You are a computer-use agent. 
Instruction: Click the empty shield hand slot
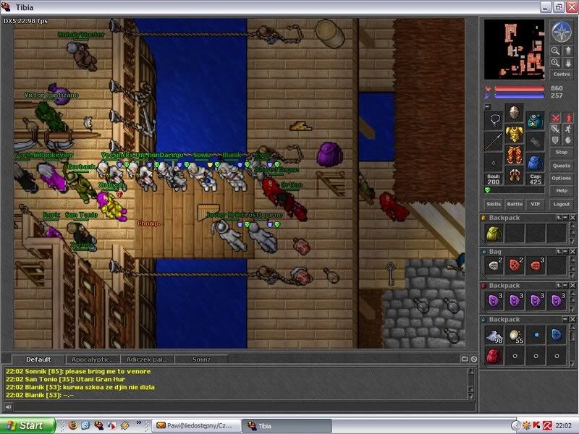tap(535, 141)
